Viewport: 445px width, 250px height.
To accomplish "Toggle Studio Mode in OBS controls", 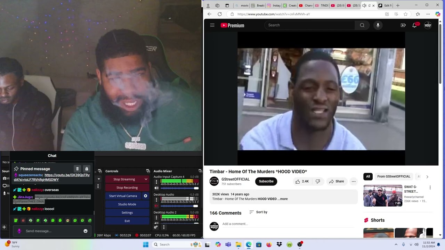I will coord(127,204).
